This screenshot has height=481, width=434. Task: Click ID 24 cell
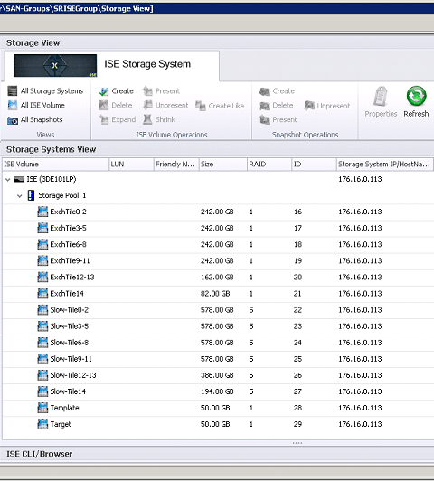(297, 343)
